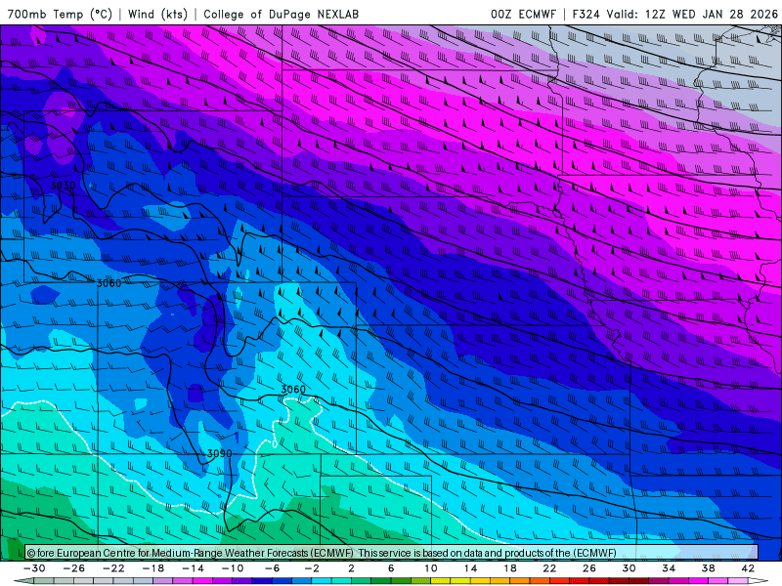
Task: Click the positive 18 colorbar label
Action: (510, 568)
